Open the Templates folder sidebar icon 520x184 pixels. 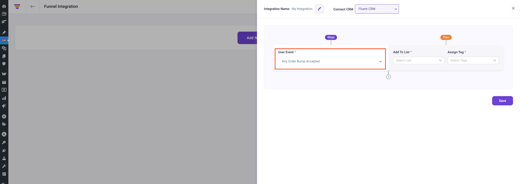pyautogui.click(x=4, y=124)
